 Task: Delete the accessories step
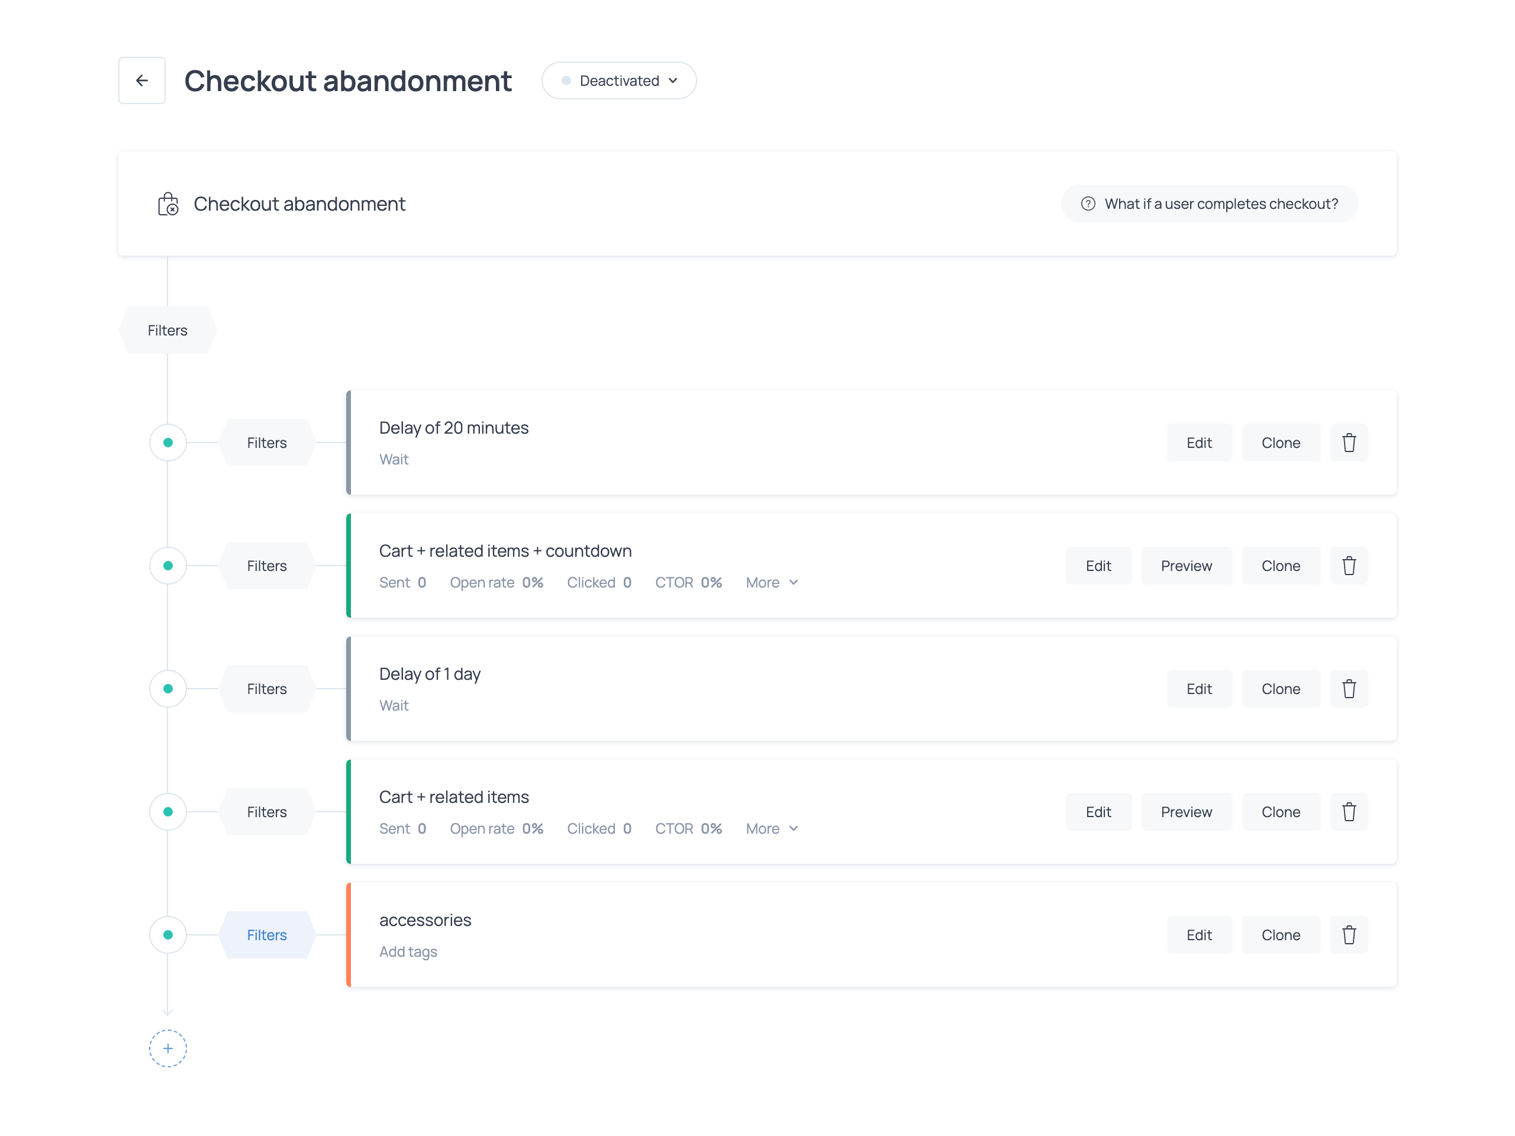pyautogui.click(x=1349, y=935)
